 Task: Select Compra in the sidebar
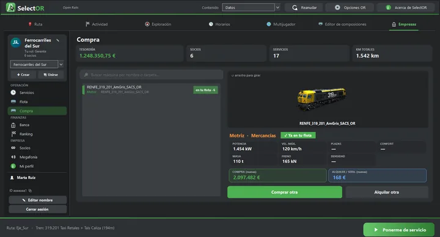click(x=37, y=111)
